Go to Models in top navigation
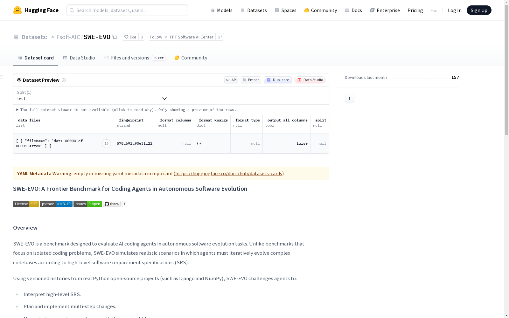Viewport: 509px width, 318px height. click(x=221, y=10)
